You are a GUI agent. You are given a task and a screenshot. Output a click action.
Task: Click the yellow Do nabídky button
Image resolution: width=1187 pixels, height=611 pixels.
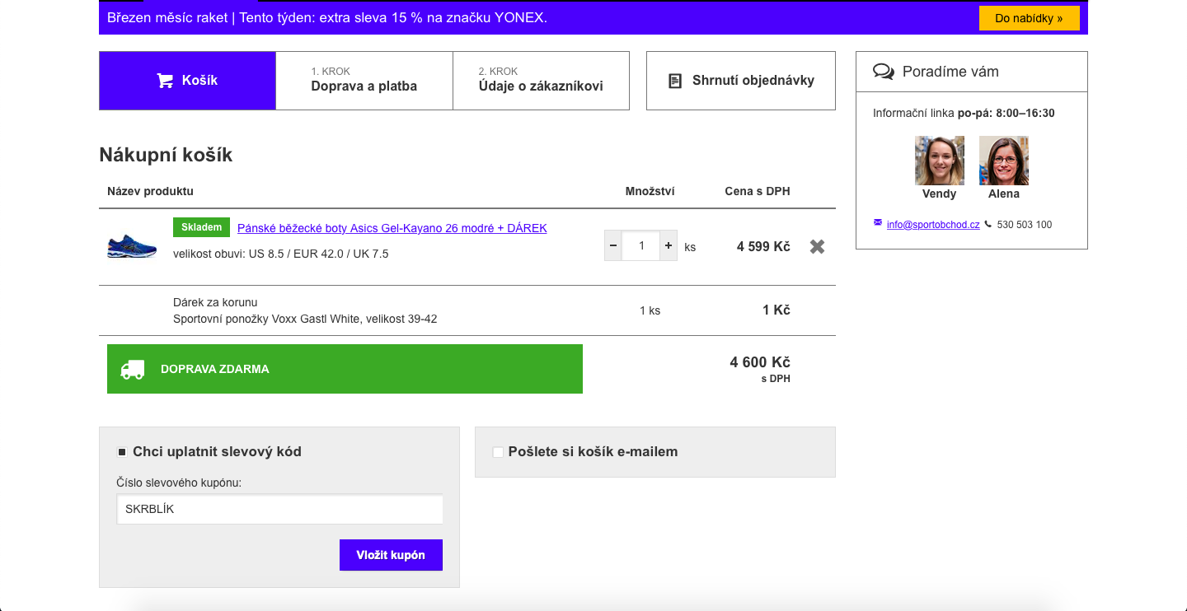[x=1029, y=18]
